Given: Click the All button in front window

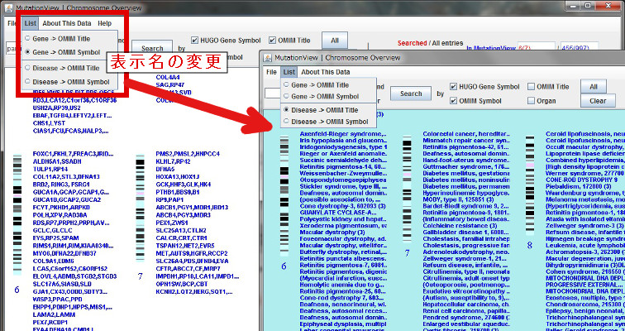Looking at the screenshot, I should 592,87.
